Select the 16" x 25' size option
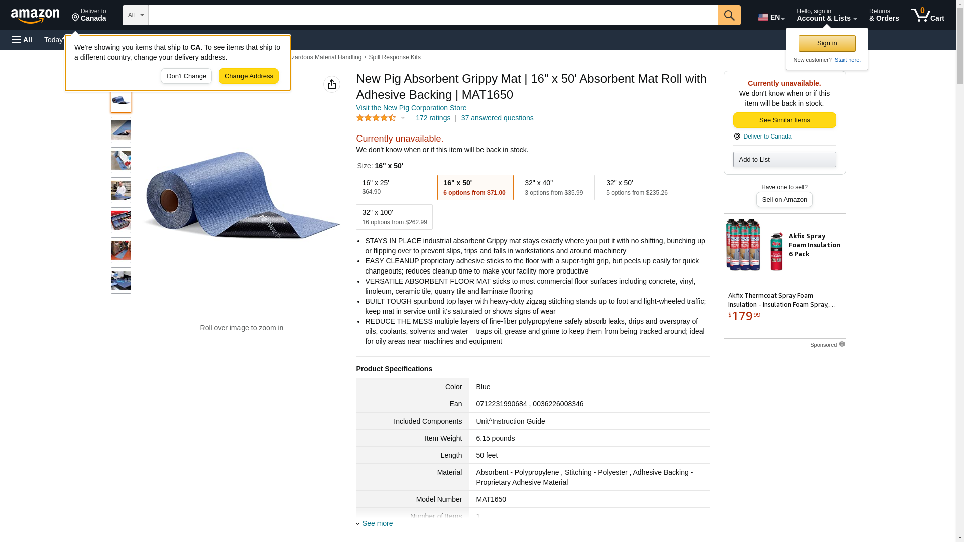Image resolution: width=964 pixels, height=542 pixels. coord(394,187)
